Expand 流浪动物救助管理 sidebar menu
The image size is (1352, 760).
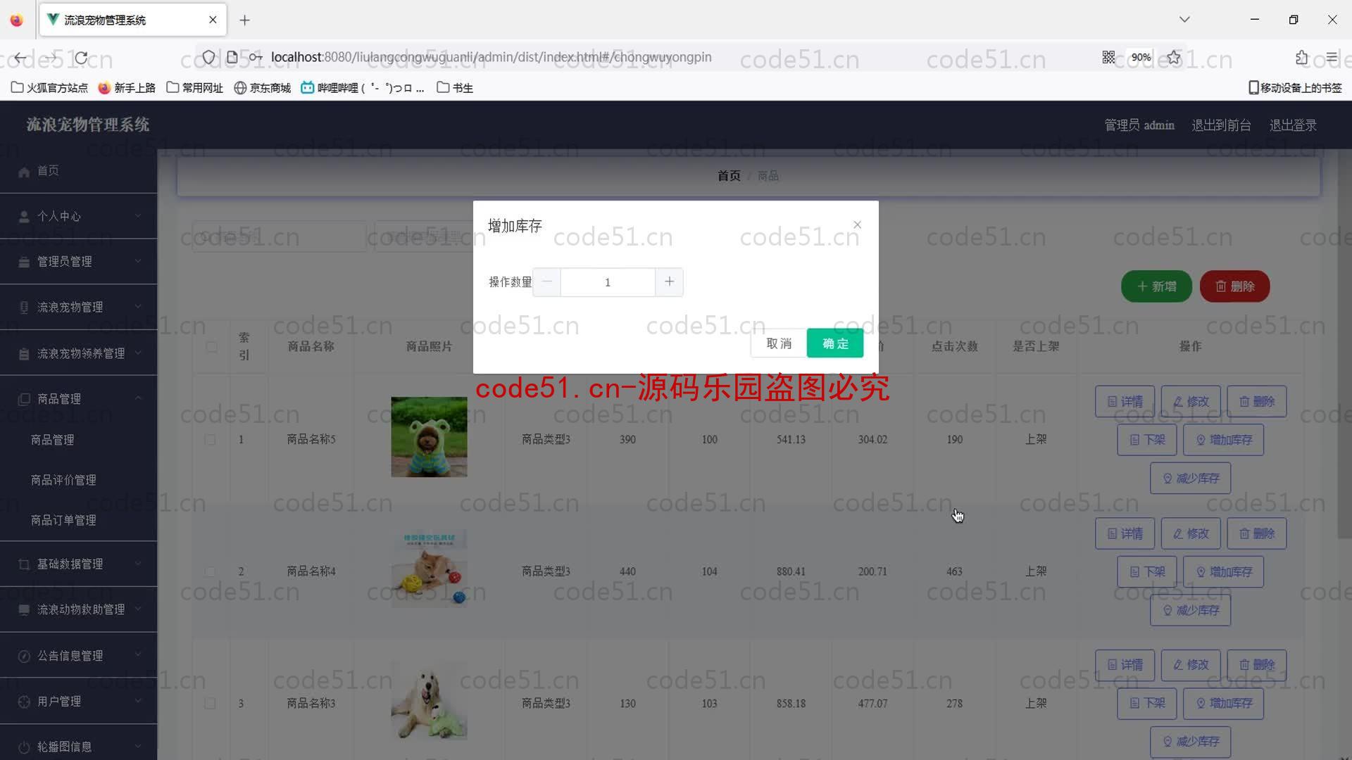78,610
